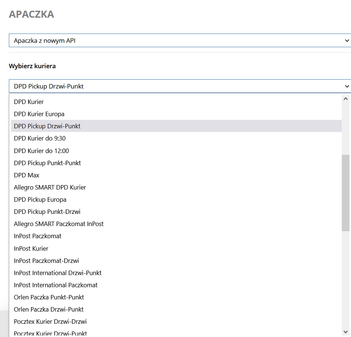Image resolution: width=351 pixels, height=337 pixels.
Task: Choose 'DPD Kurier Europa' option
Action: coord(176,114)
